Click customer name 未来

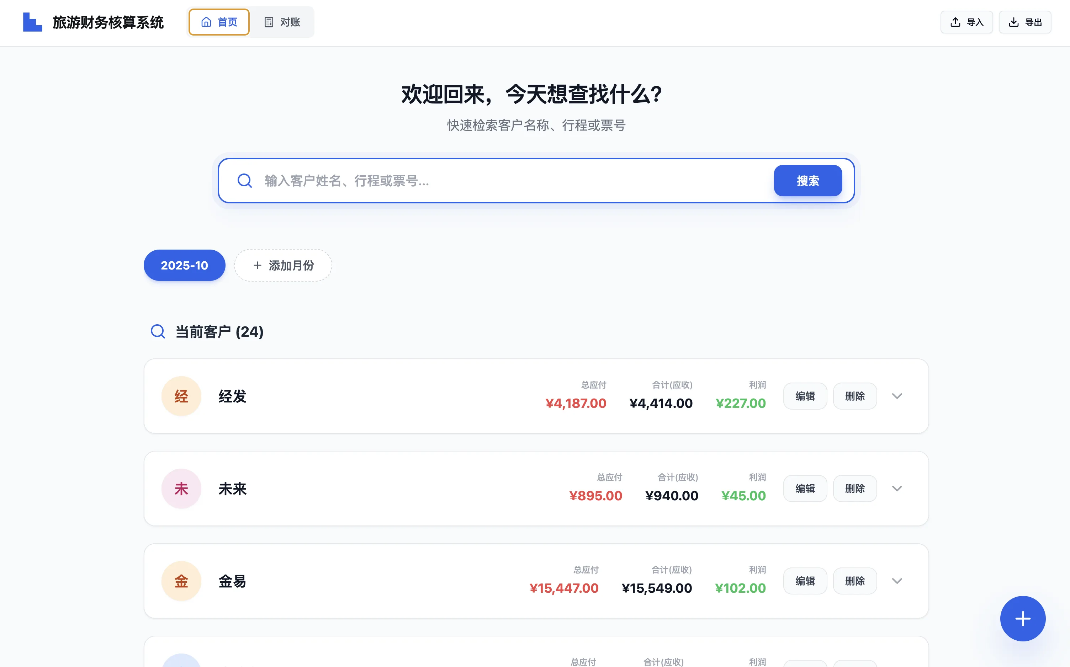pos(233,489)
